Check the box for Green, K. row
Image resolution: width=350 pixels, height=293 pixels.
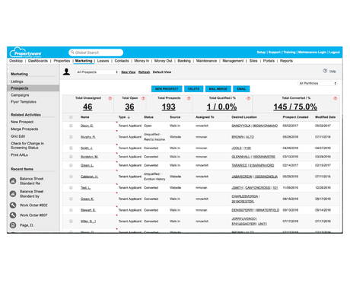point(71,199)
